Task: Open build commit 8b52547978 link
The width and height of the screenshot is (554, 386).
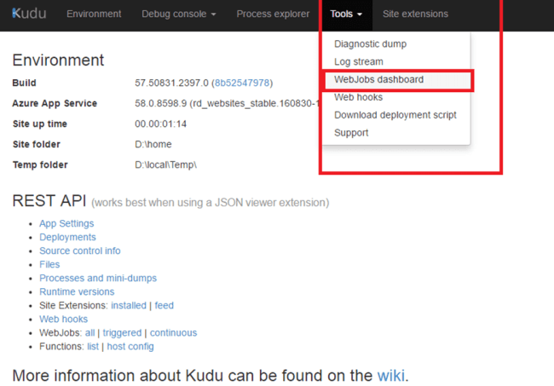Action: pos(242,84)
